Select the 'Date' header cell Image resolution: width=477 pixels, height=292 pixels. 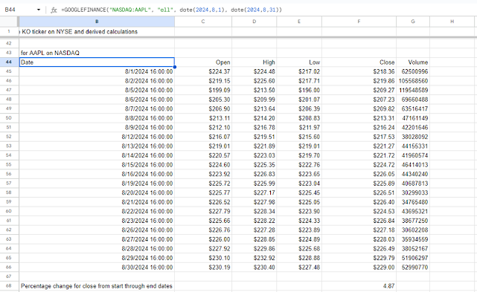tap(97, 62)
